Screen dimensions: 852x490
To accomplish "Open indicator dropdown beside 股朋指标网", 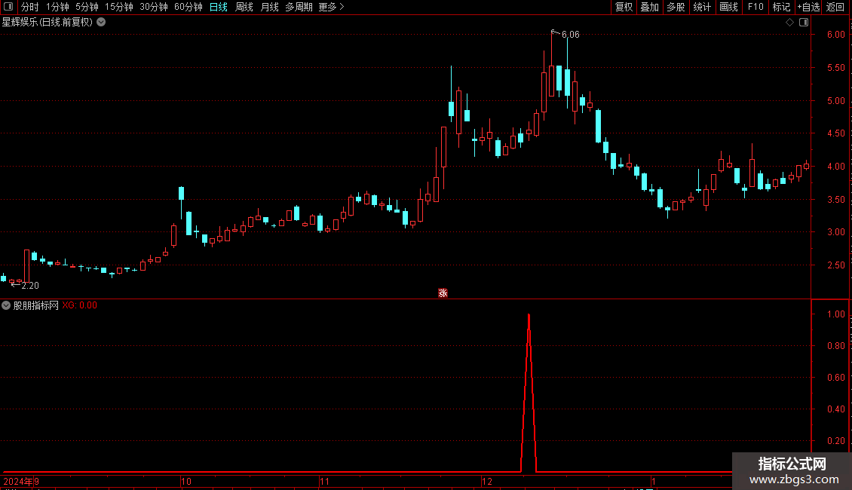I will pos(6,305).
